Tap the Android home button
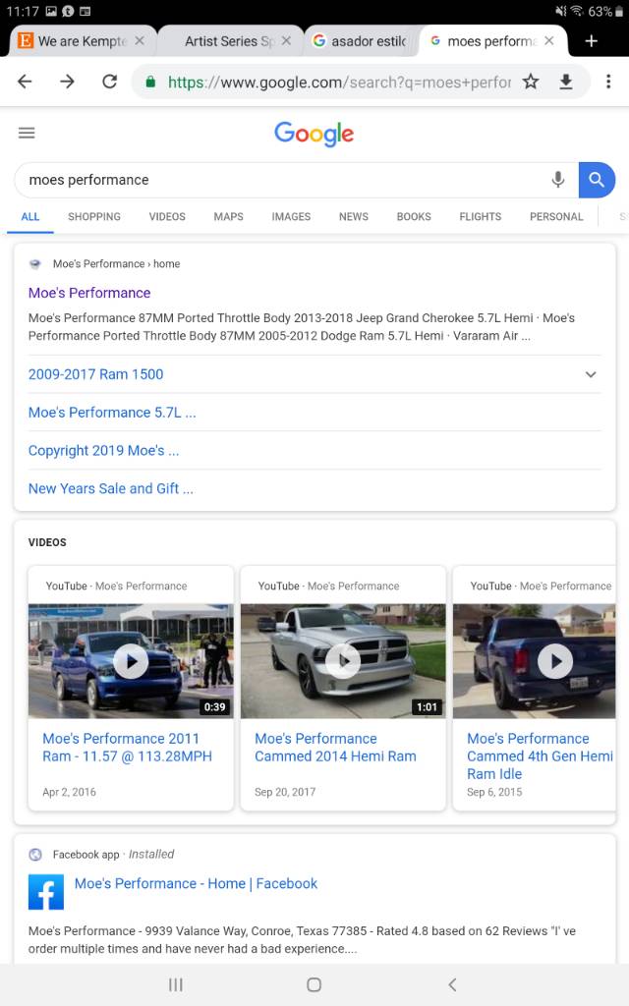629x1006 pixels. (x=314, y=984)
